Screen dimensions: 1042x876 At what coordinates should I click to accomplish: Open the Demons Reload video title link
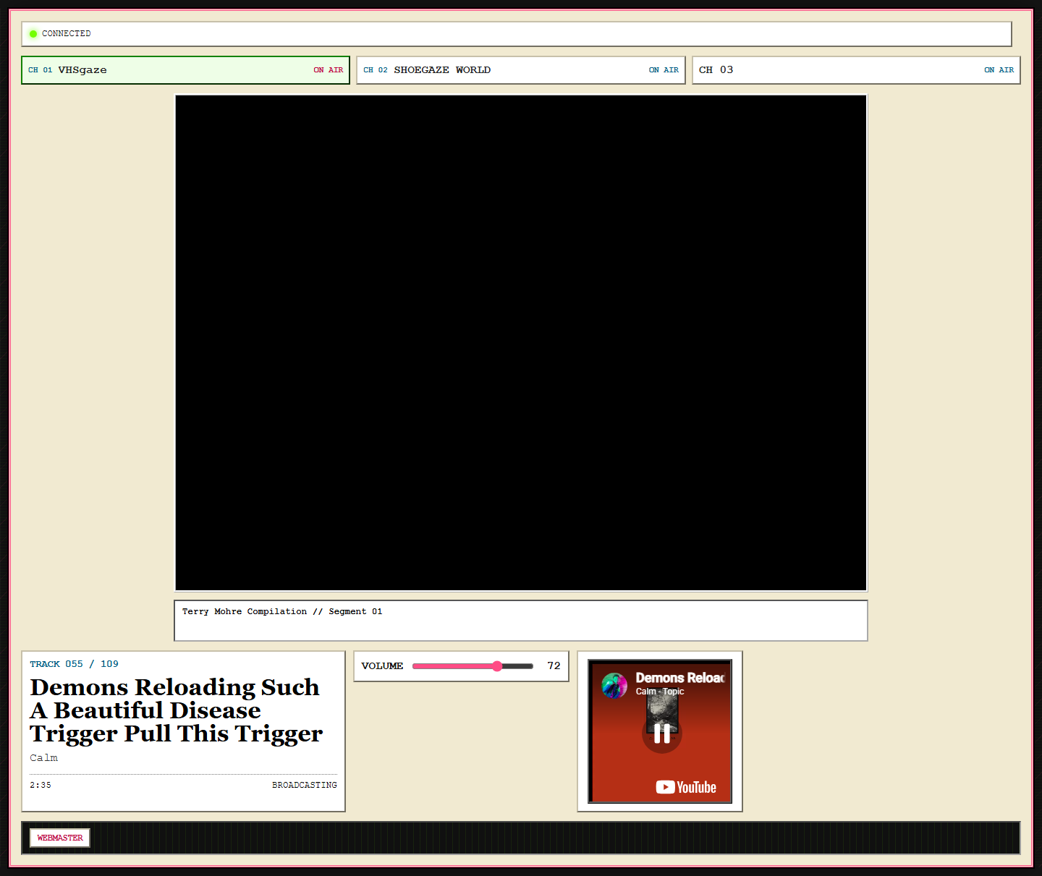679,678
